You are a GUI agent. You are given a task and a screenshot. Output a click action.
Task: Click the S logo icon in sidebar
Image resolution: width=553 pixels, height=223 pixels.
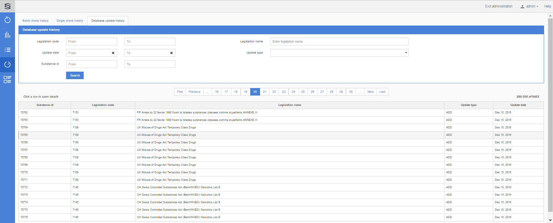click(8, 6)
